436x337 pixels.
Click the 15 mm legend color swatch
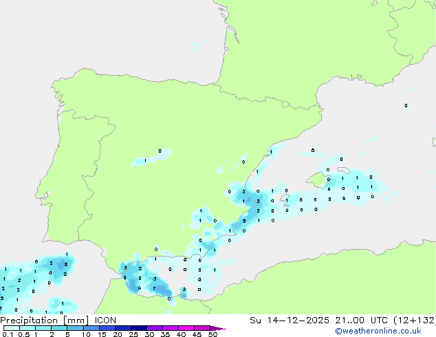pos(107,328)
